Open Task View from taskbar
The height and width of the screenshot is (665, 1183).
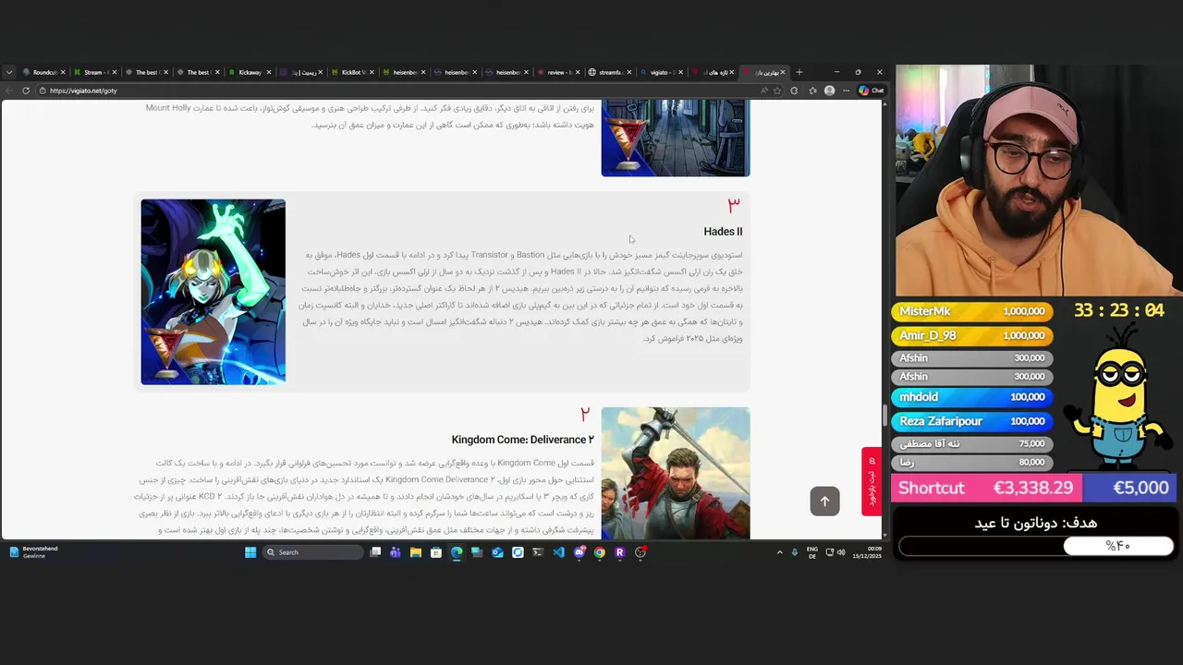coord(375,552)
